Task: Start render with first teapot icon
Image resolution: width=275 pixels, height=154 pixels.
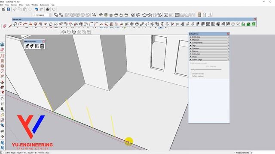Action: coord(144,15)
